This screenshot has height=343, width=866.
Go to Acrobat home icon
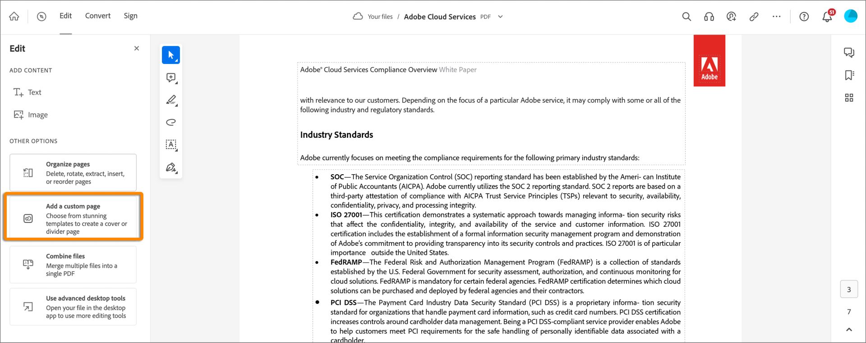click(x=14, y=17)
